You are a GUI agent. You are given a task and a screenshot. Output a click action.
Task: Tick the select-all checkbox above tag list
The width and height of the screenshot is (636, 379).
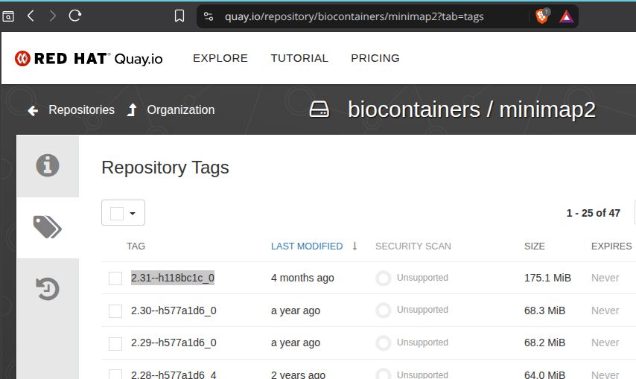click(117, 213)
